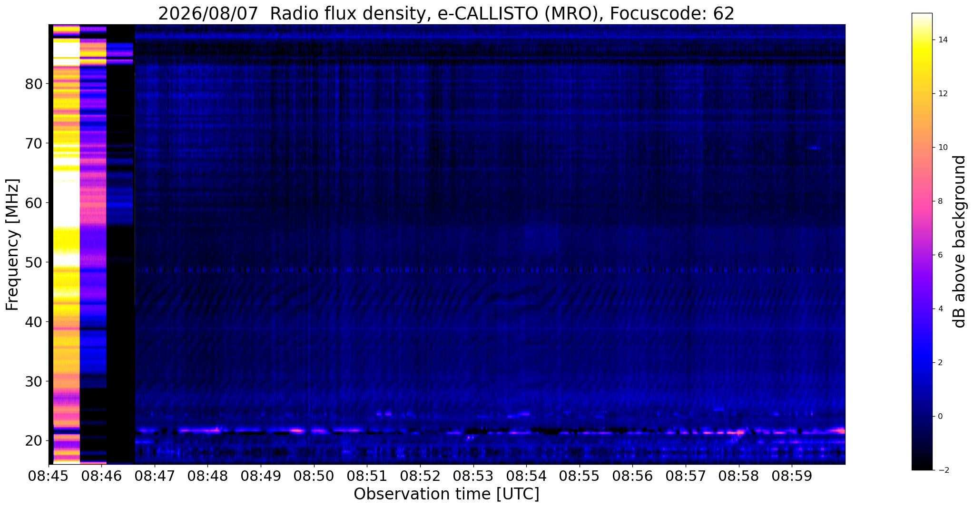Screen dimensions: 974x508
Task: Select the 30 MHz frequency tick label
Action: coord(33,381)
